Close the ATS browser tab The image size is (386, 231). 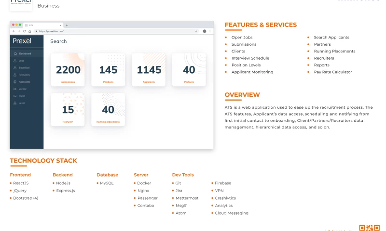click(60, 25)
